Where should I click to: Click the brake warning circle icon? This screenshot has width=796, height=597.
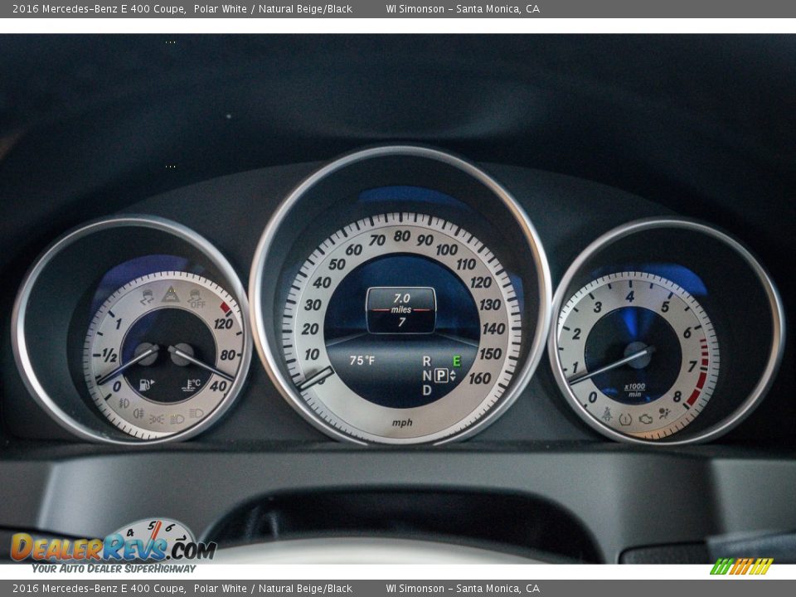[x=625, y=419]
